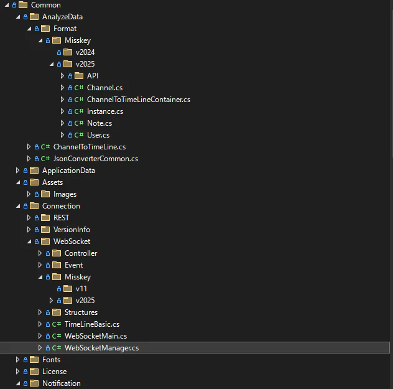Select the License folder
Image resolution: width=393 pixels, height=389 pixels.
(54, 371)
